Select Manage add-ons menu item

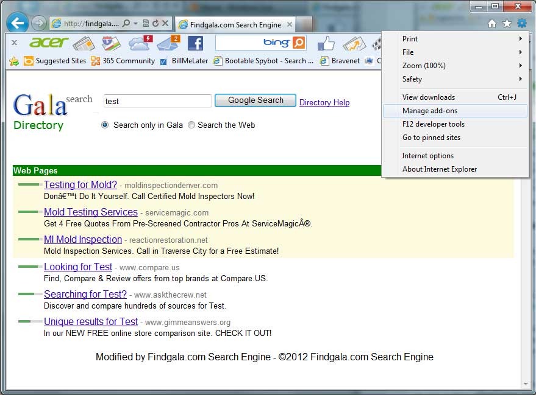click(455, 111)
